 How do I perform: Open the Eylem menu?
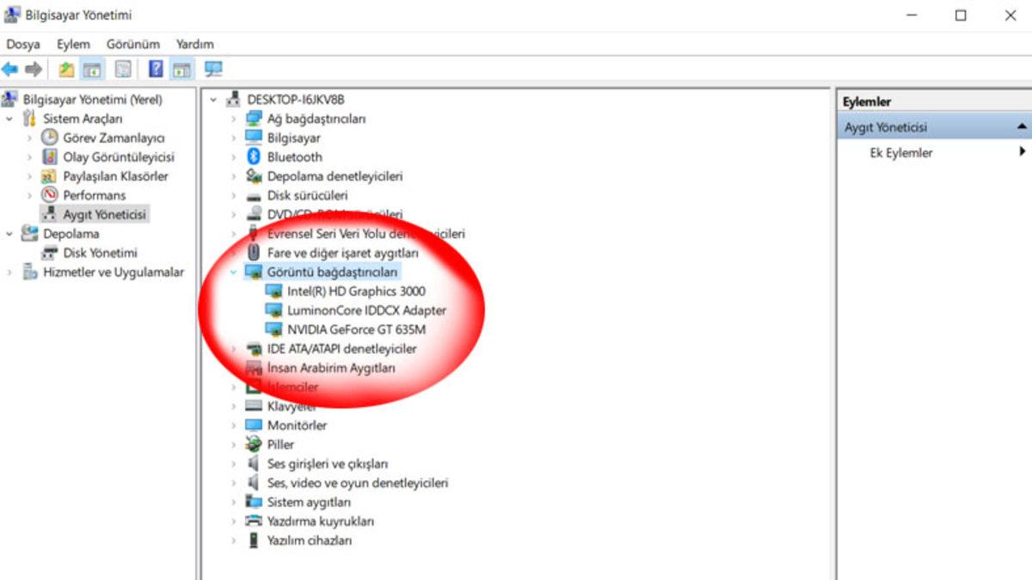click(73, 44)
